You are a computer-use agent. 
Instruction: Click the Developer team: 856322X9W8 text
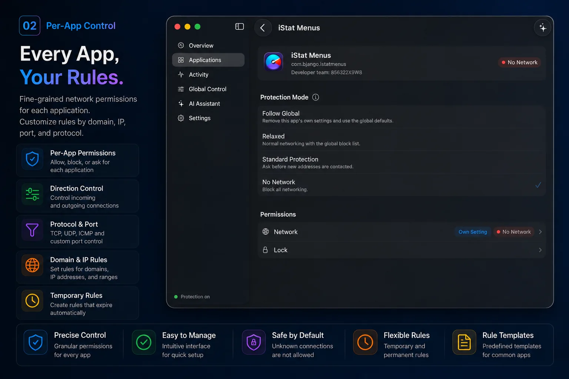pyautogui.click(x=326, y=73)
